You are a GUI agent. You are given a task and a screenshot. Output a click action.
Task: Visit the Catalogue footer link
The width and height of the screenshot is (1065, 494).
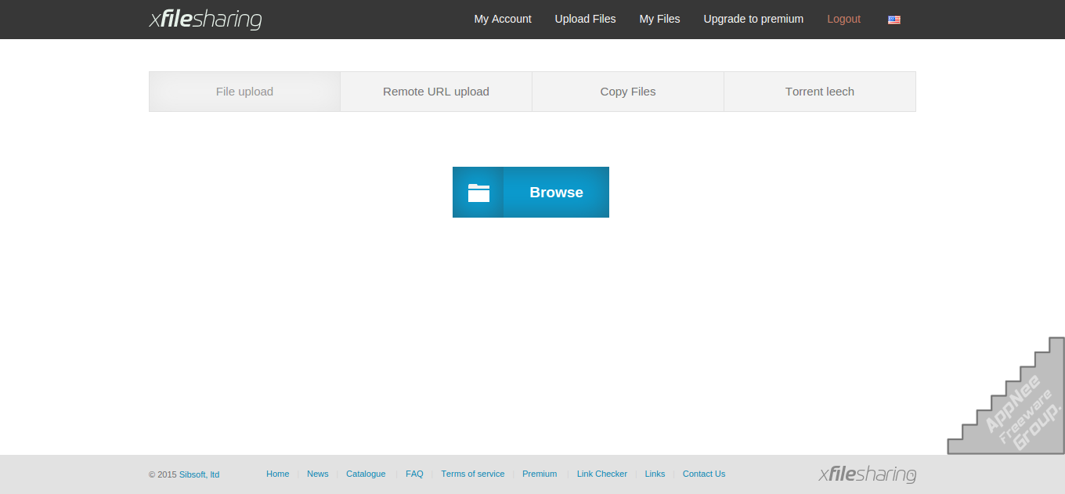(366, 474)
